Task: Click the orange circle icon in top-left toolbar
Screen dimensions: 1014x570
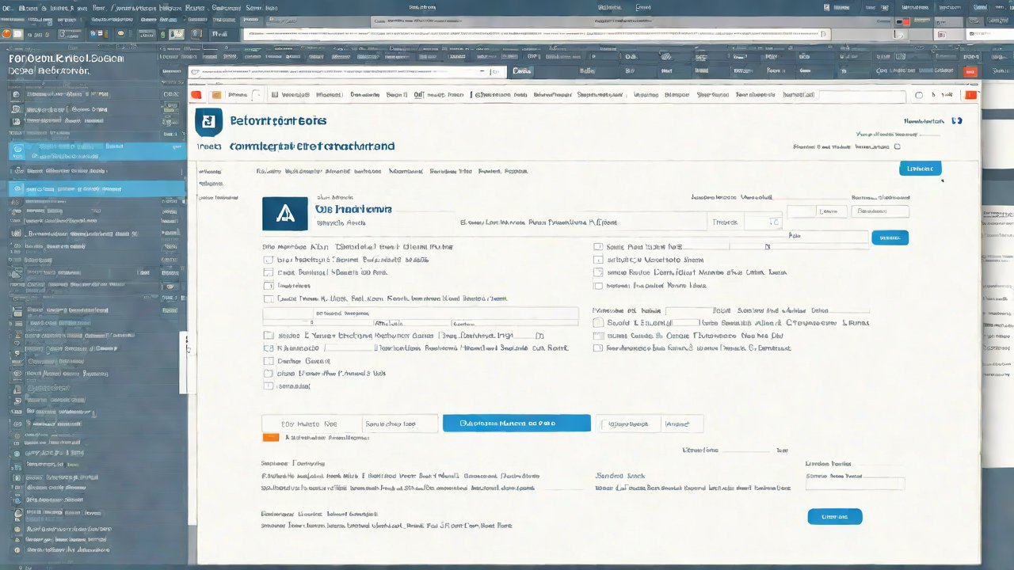Action: (7, 34)
